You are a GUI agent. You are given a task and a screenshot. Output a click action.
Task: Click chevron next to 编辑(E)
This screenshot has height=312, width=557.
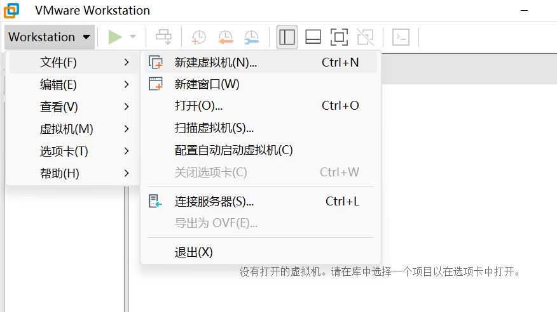coord(127,84)
